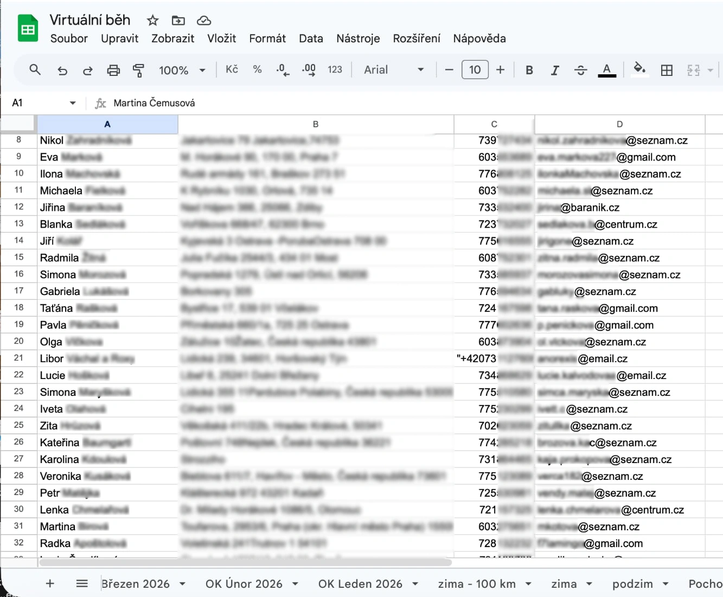Star the Virtuální běh document
This screenshot has height=597, width=723.
coord(153,21)
